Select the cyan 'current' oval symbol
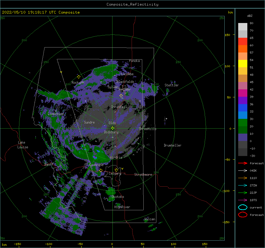Screen dimensions: 265x248 243,207
